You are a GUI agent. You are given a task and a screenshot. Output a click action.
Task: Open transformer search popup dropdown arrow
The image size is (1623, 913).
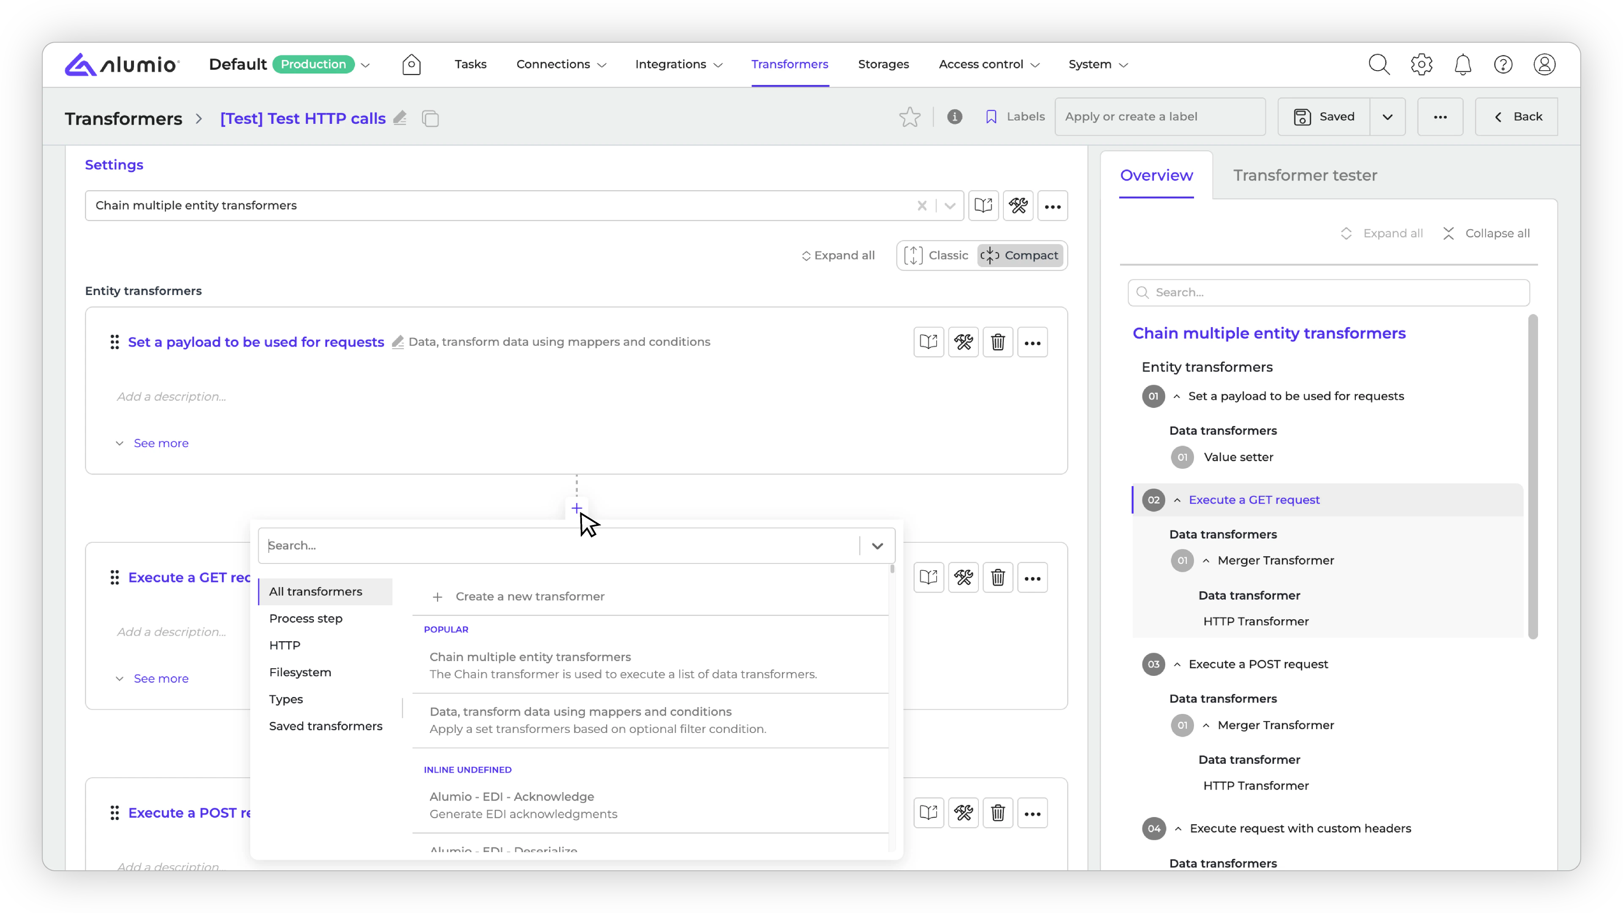[x=877, y=546]
